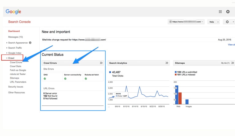Click the Sitemaps card header
235x137 pixels.
click(204, 63)
